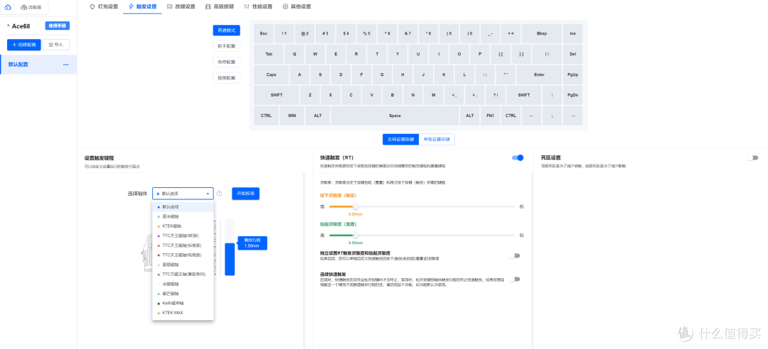Click the 触发行程 1.50mm tooltip label
Image resolution: width=768 pixels, height=349 pixels.
[x=252, y=243]
